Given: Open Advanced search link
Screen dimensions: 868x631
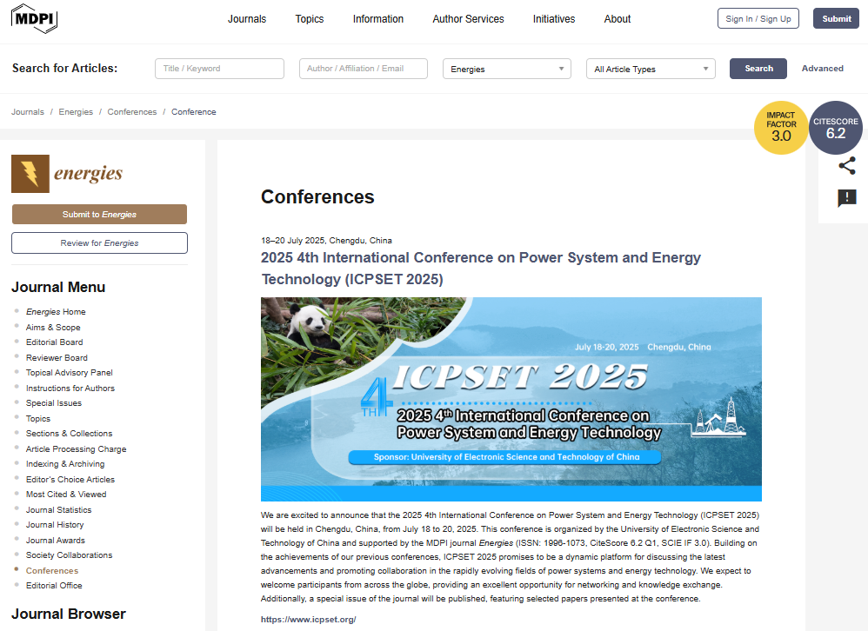Looking at the screenshot, I should pos(823,69).
